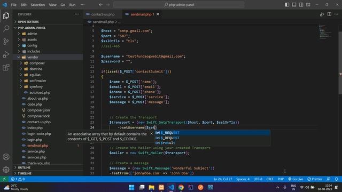Open autoload.php in the explorer
Image resolution: width=342 pixels, height=192 pixels.
pos(40,92)
